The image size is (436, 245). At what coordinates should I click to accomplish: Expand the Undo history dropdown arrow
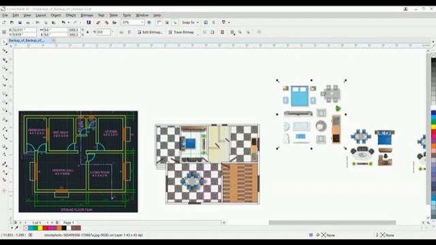68,22
